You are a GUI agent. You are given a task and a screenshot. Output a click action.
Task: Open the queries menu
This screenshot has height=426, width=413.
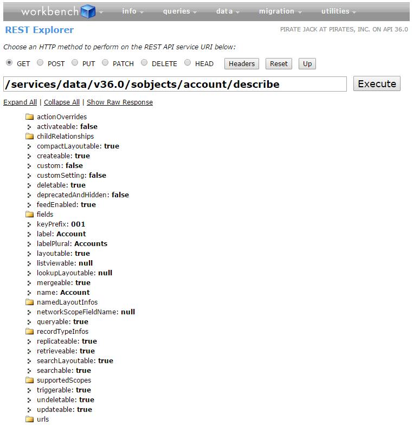coord(179,11)
